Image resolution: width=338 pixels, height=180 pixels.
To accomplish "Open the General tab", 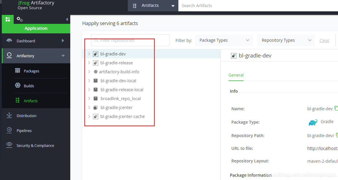I will tap(236, 75).
